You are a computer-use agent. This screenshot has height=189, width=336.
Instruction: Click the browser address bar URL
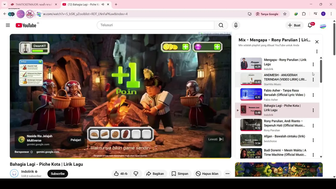(85, 14)
